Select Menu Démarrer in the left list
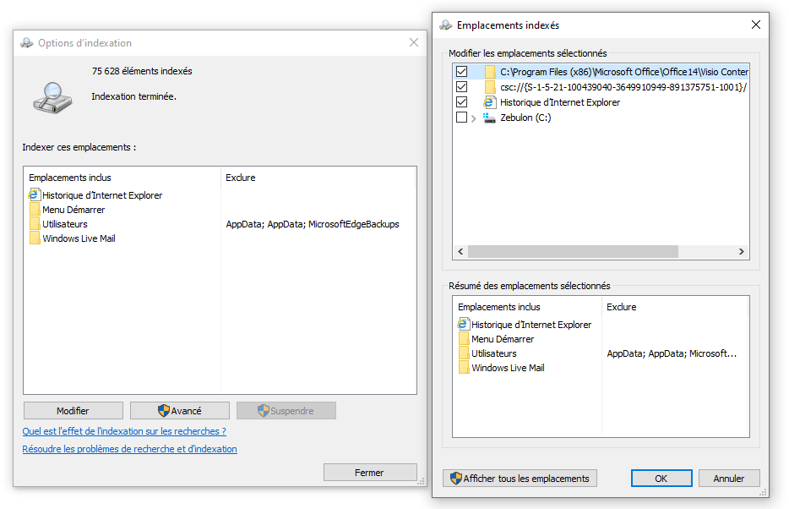 (73, 210)
